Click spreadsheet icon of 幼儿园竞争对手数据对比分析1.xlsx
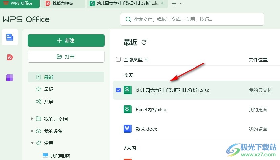 (x=127, y=90)
